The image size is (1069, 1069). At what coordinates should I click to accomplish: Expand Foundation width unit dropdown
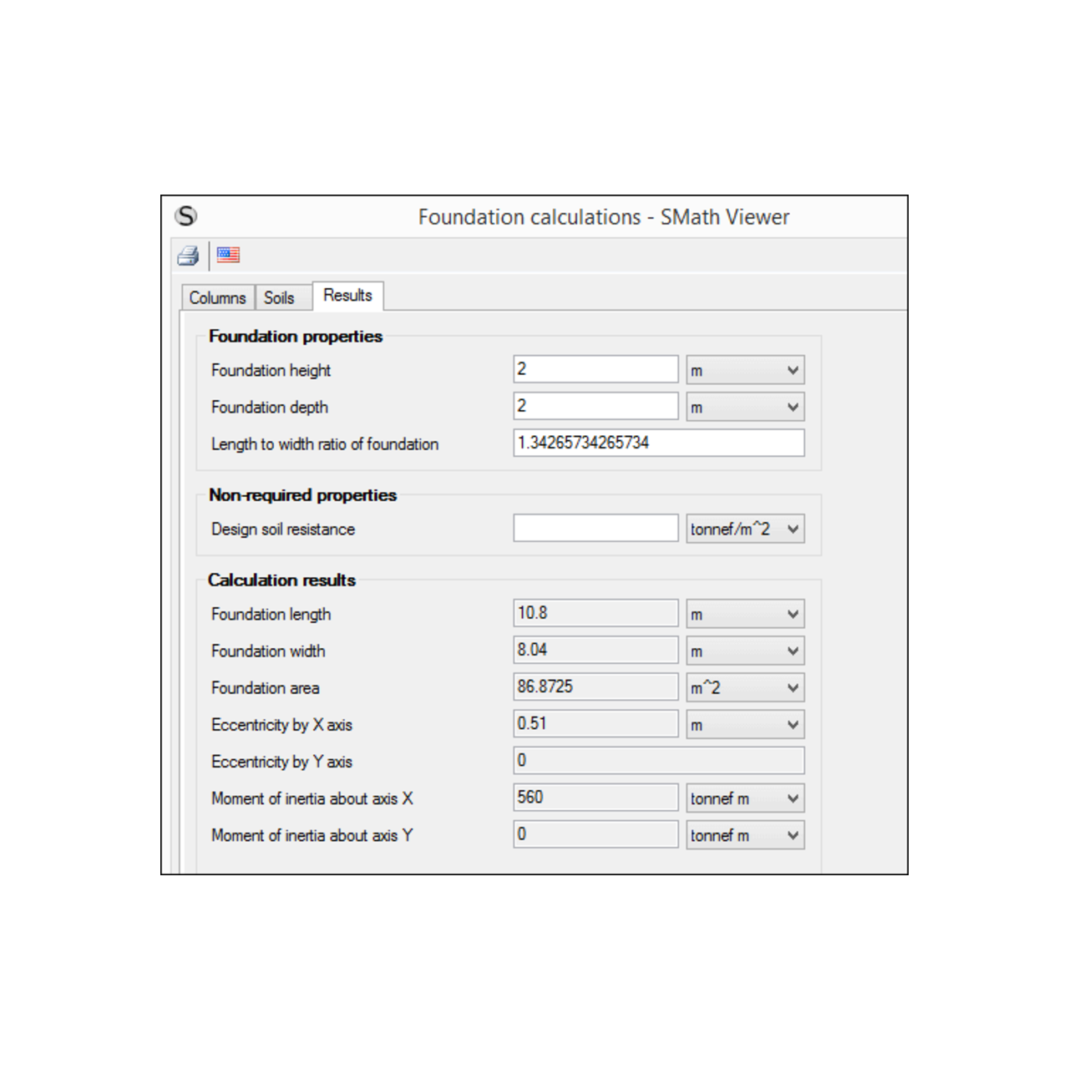tap(745, 651)
